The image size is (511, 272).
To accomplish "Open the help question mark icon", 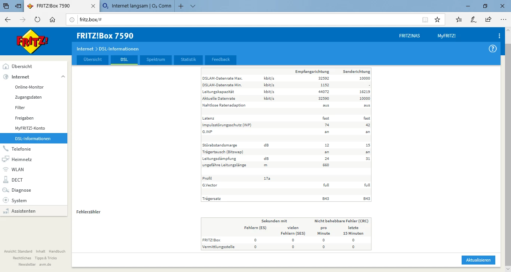I will 493,49.
